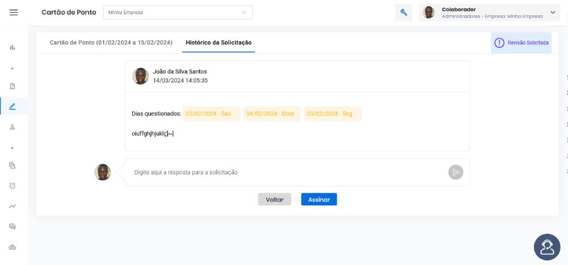Click the Assinar button
This screenshot has width=568, height=265.
click(x=319, y=200)
